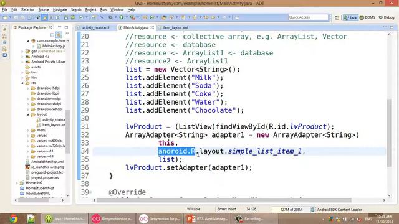Screen dimensions: 399x224
Task: Open the Debug dropdown arrow
Action: click(x=115, y=17)
